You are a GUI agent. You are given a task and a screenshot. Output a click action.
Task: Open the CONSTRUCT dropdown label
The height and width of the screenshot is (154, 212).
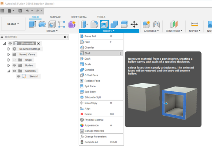(x=174, y=31)
